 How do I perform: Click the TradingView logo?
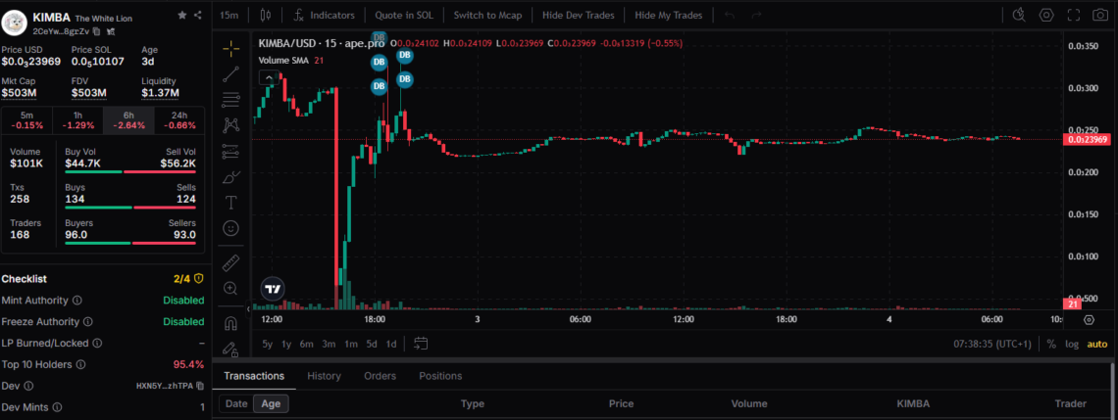(273, 289)
